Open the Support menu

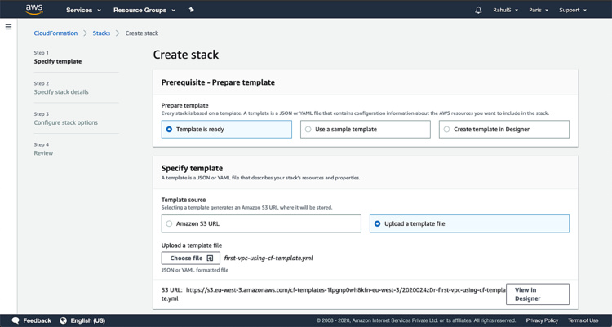click(x=573, y=10)
